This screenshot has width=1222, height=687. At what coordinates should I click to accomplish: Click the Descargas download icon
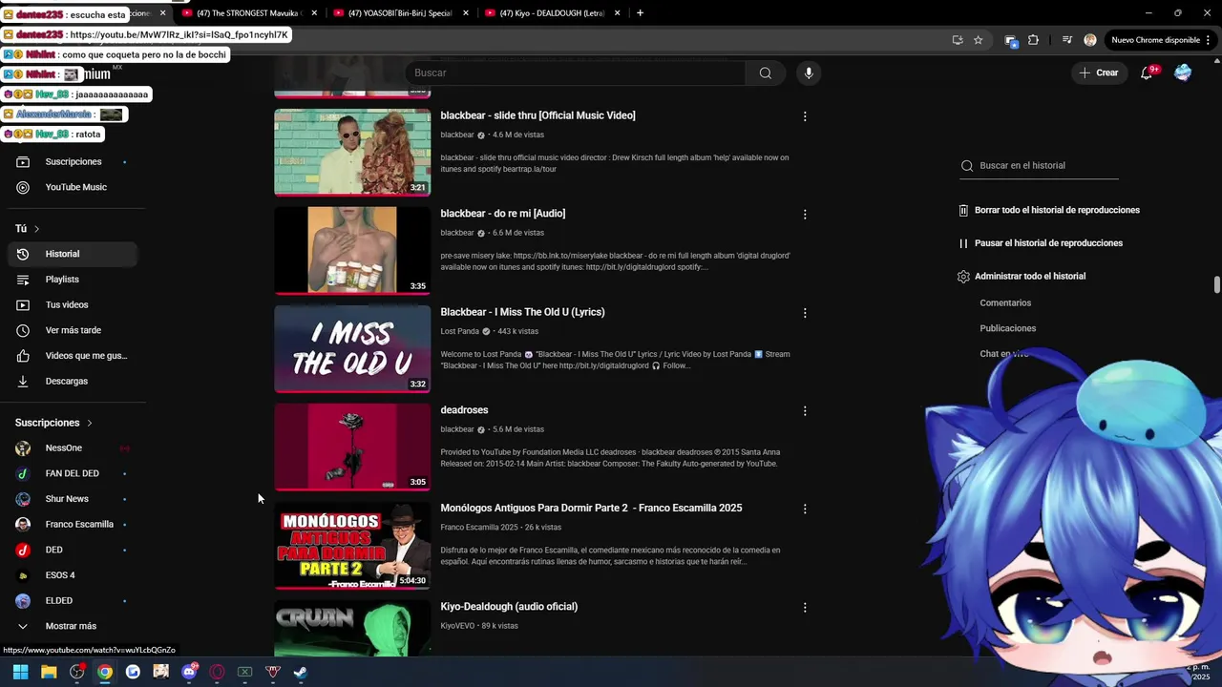point(23,382)
